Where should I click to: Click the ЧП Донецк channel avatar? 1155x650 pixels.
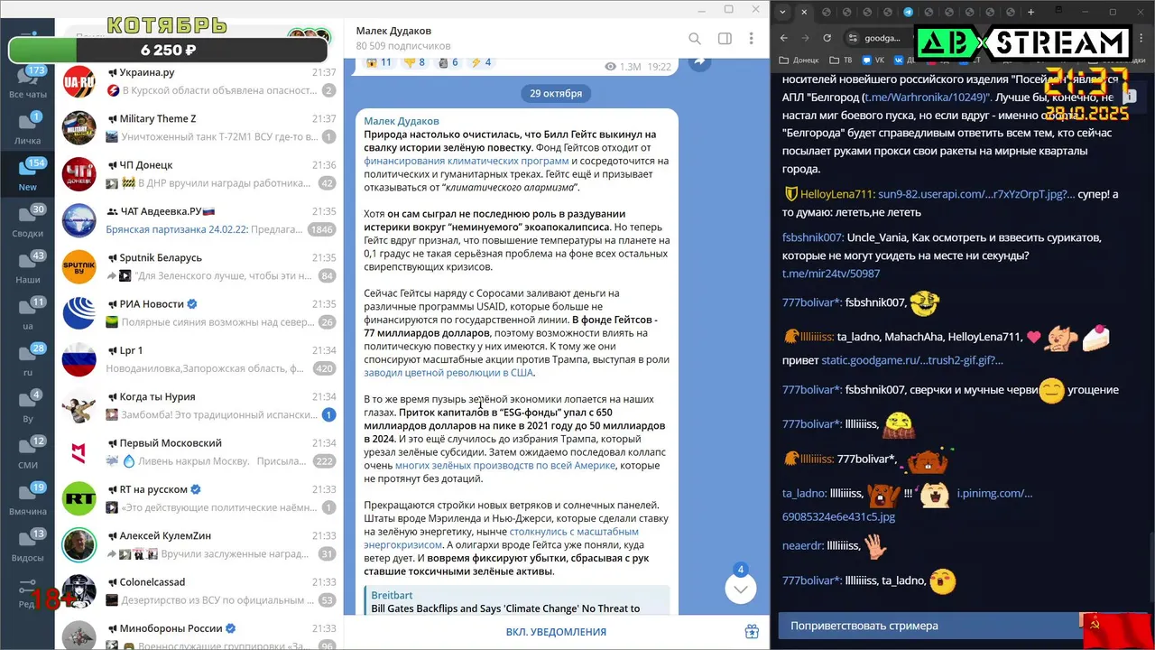79,174
